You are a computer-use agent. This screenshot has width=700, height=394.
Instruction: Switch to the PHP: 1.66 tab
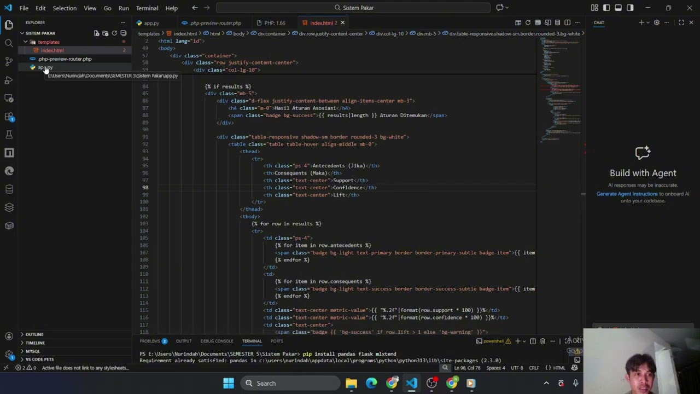click(x=275, y=23)
